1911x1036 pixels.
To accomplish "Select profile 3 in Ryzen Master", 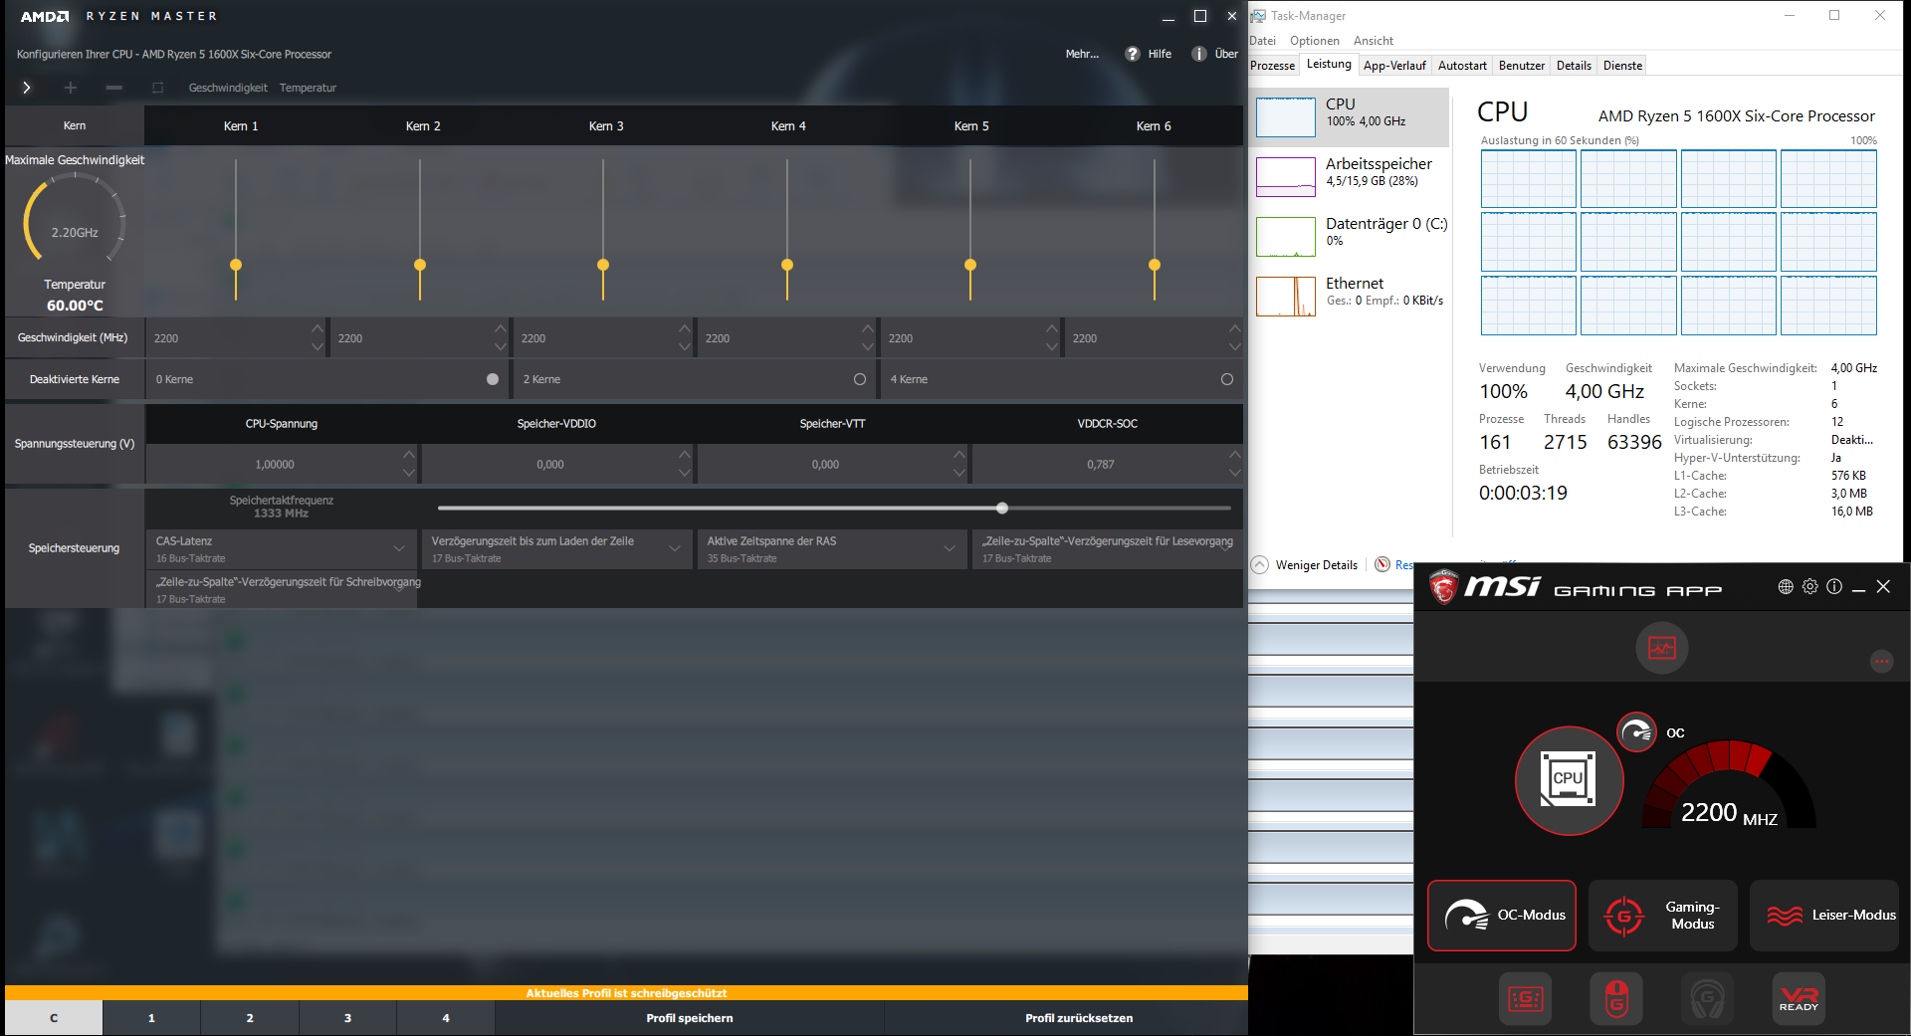I will coord(347,1018).
